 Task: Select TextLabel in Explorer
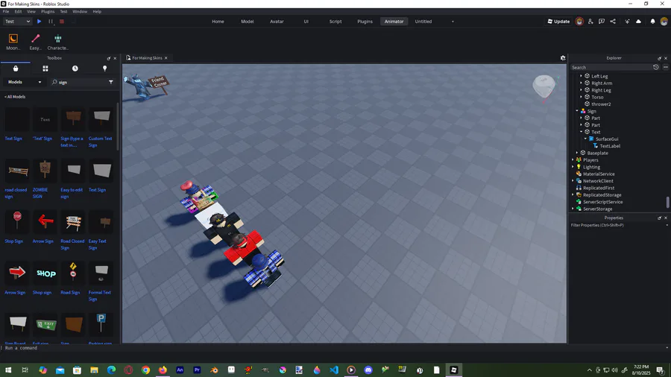610,146
